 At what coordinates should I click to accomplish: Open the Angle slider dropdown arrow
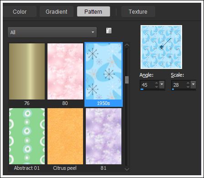162,84
